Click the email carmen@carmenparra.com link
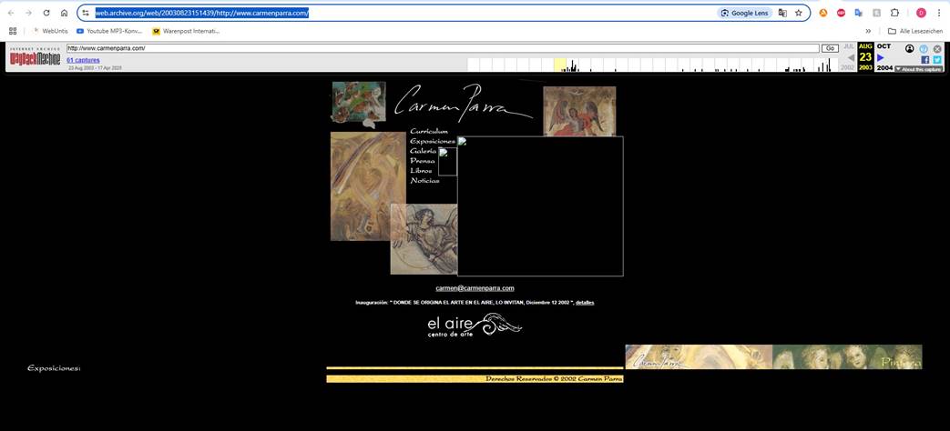The height and width of the screenshot is (431, 950). [475, 288]
